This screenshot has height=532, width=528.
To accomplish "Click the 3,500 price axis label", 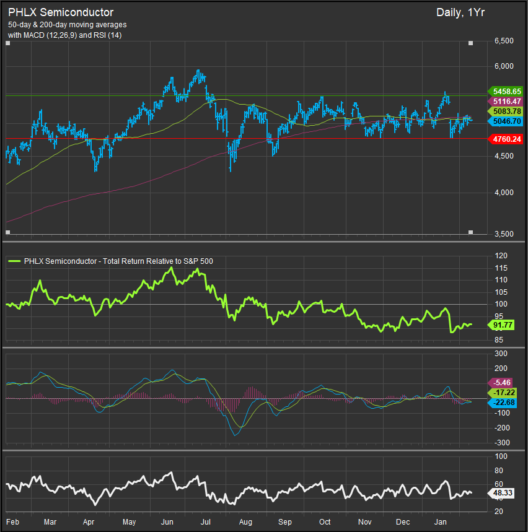I will pos(504,234).
